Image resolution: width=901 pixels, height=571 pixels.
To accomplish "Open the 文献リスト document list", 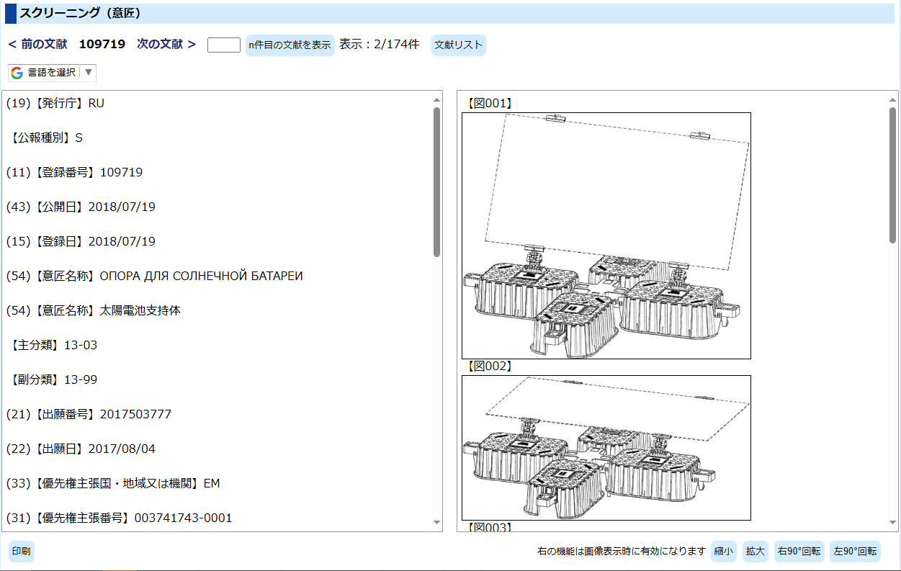I will (x=458, y=45).
